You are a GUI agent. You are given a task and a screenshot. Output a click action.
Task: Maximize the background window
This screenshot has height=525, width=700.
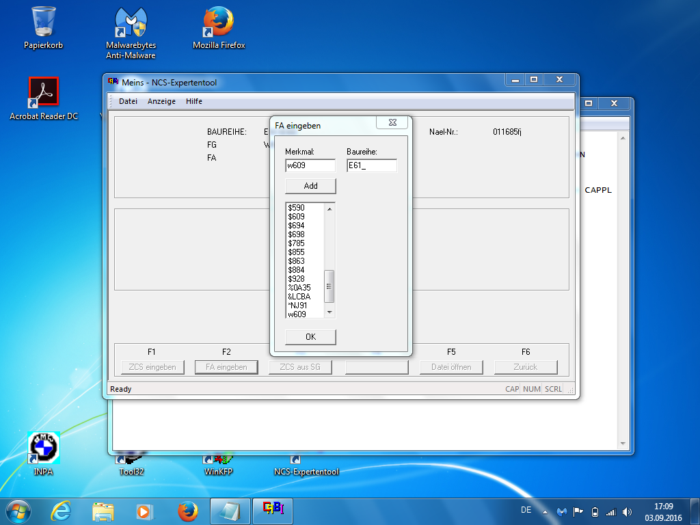[589, 103]
